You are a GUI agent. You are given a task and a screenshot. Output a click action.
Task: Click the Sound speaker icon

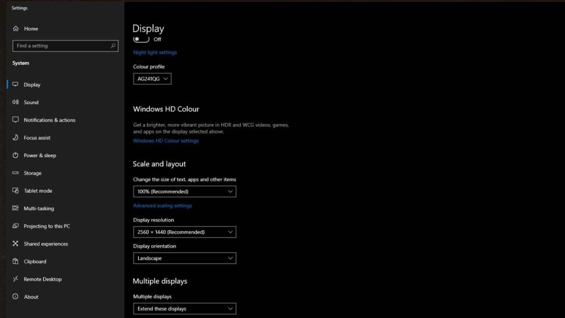click(16, 102)
